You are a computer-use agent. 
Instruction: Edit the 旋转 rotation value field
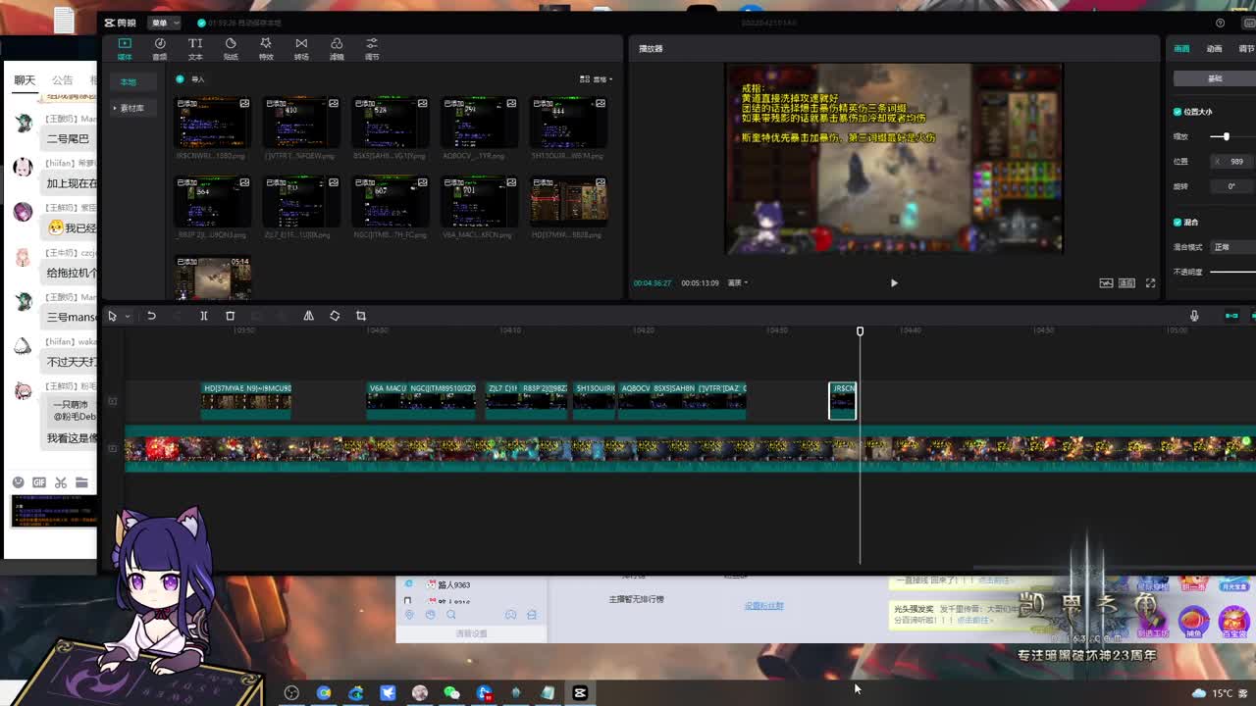tap(1231, 185)
